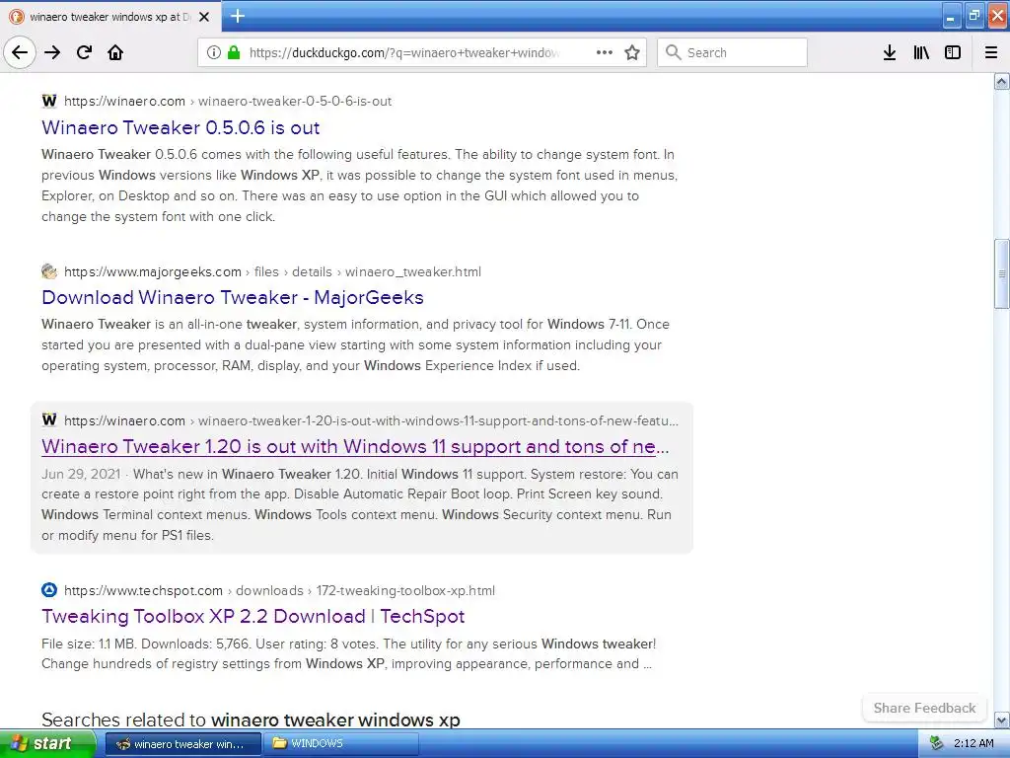The width and height of the screenshot is (1010, 758).
Task: Open 'Tweaking Toolbox XP 2.2 Download' link
Action: (x=253, y=616)
